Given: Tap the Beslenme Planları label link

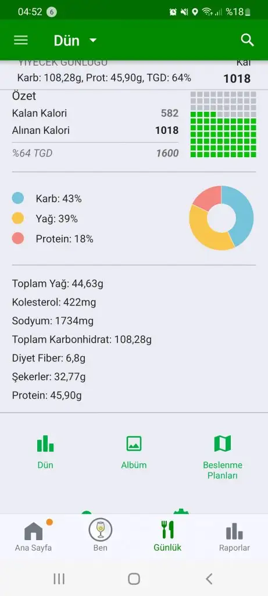Looking at the screenshot, I should 223,470.
